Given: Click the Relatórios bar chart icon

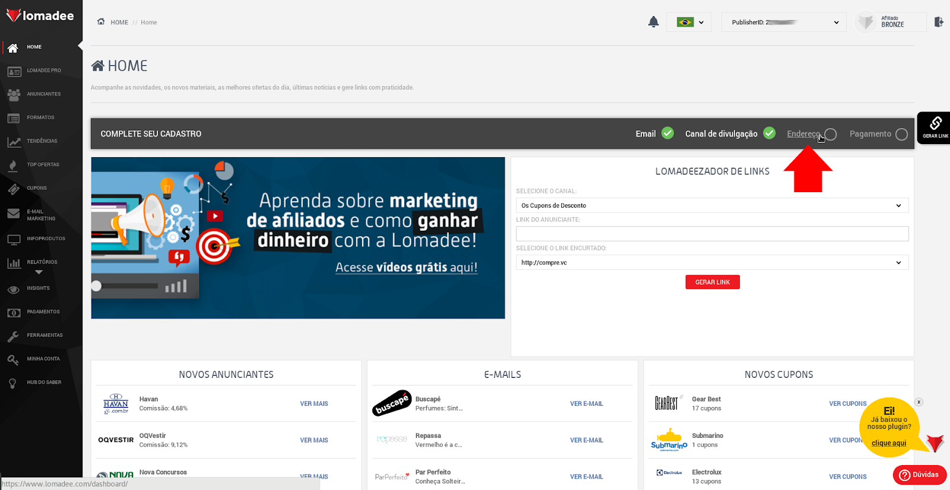Looking at the screenshot, I should pyautogui.click(x=14, y=263).
